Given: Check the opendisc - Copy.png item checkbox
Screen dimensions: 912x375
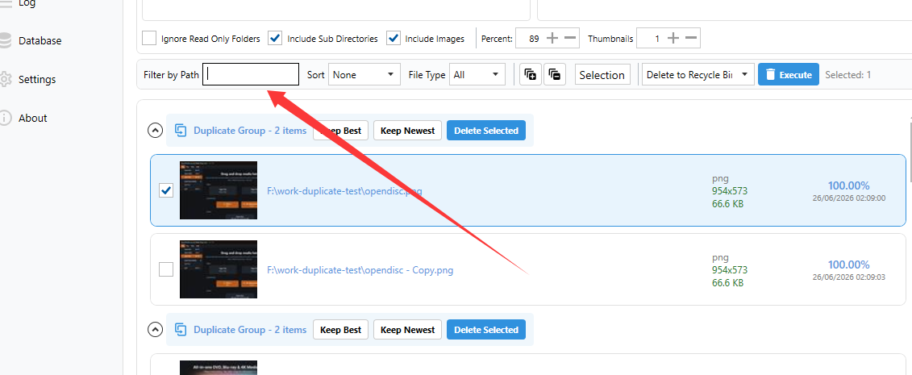Looking at the screenshot, I should [x=166, y=269].
